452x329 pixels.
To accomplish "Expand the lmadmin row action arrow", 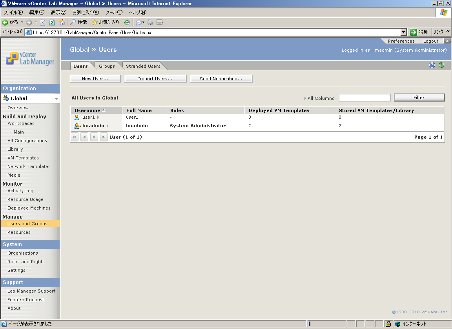I will point(108,126).
